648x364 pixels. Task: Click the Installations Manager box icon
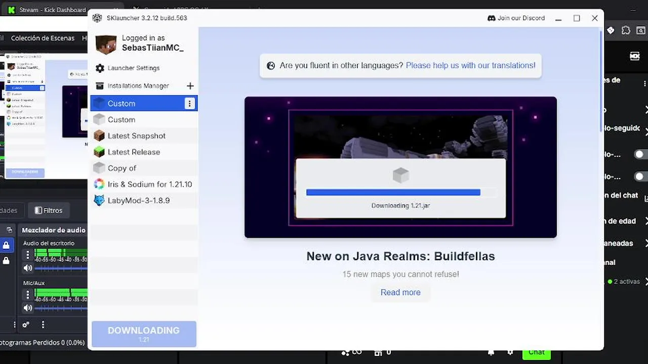tap(100, 86)
